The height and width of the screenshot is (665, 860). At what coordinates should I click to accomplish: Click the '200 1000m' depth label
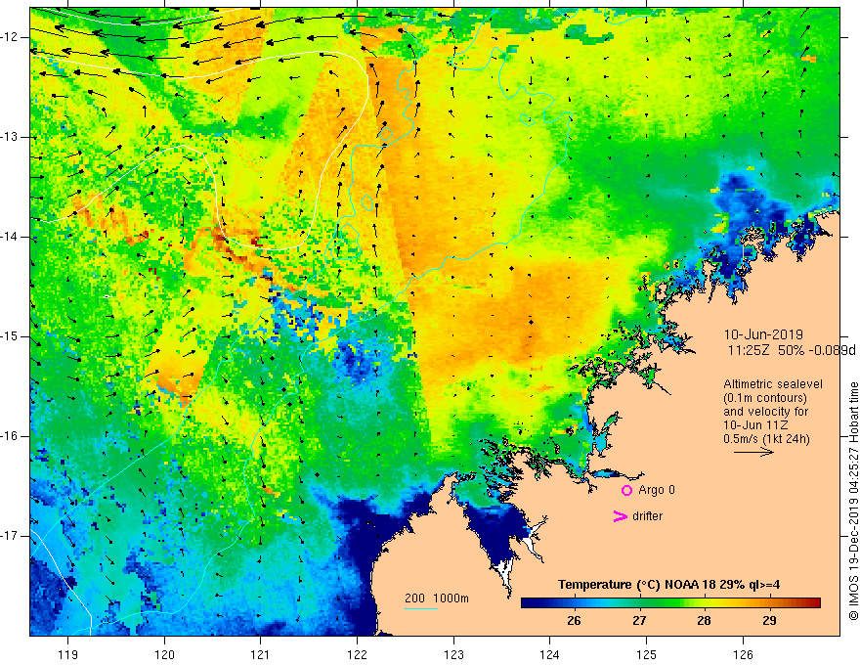point(437,598)
